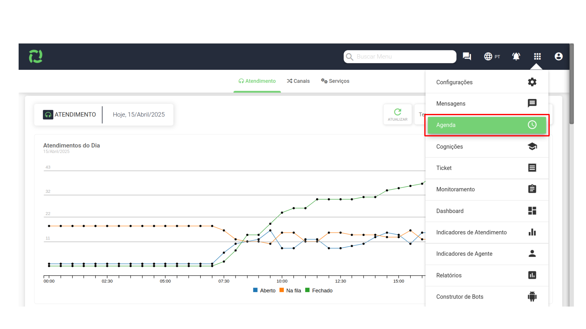Click the Dashboard tiles icon
This screenshot has width=586, height=329.
pyautogui.click(x=532, y=211)
